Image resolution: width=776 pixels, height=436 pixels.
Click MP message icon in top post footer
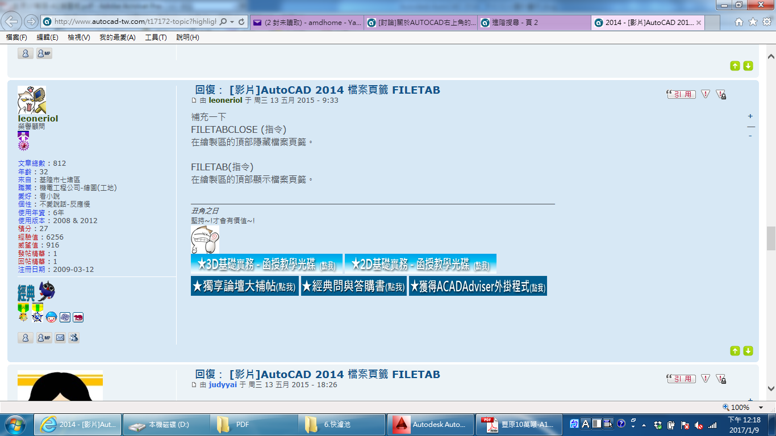click(x=44, y=53)
